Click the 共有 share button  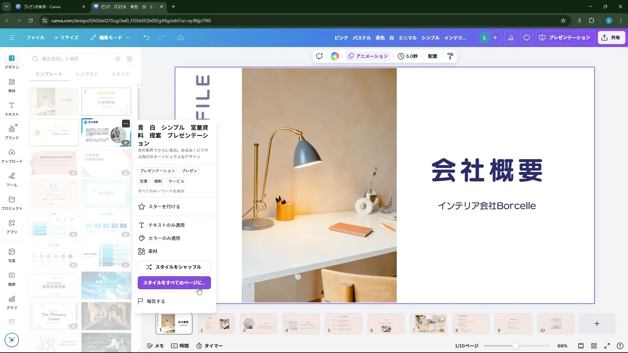click(611, 37)
